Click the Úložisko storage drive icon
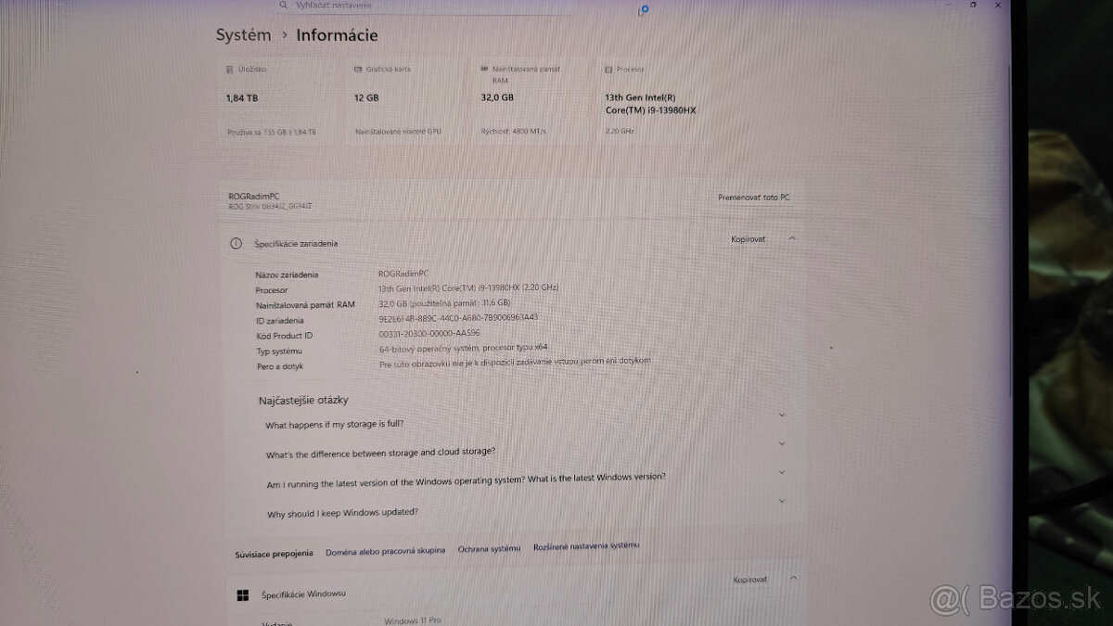The height and width of the screenshot is (626, 1113). pyautogui.click(x=228, y=68)
